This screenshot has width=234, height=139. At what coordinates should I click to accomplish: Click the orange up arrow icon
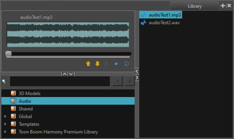[88, 64]
